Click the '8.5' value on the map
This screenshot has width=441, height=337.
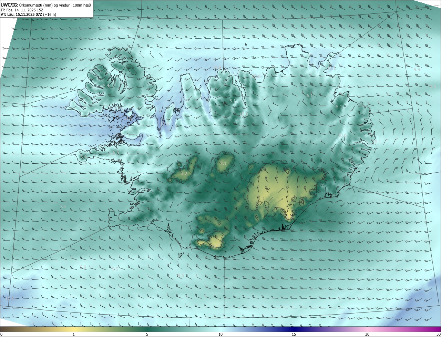(433, 86)
